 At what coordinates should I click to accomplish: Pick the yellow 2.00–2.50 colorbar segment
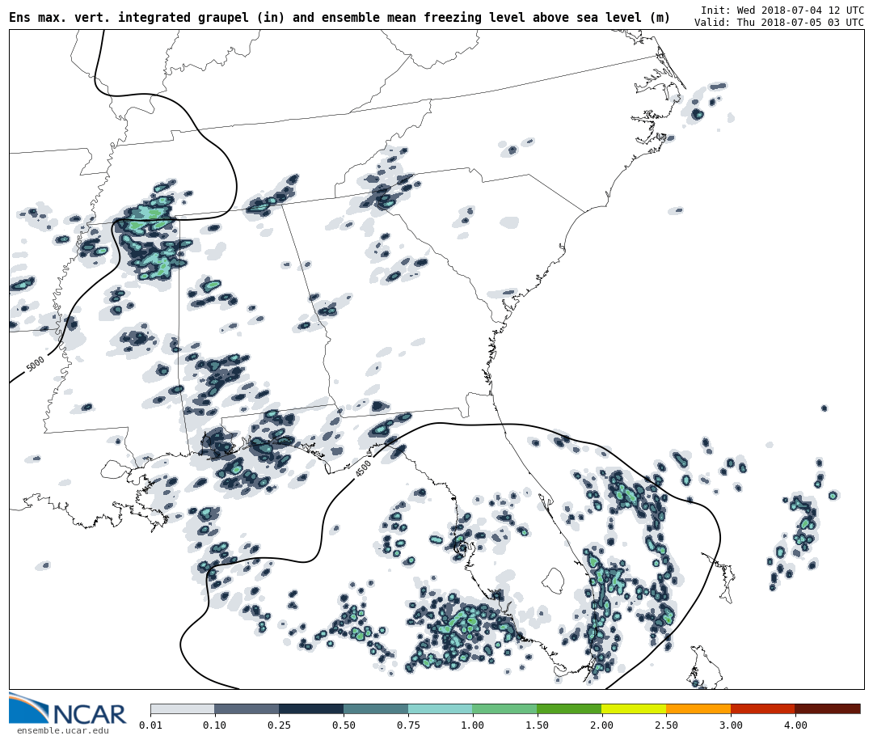click(x=634, y=708)
